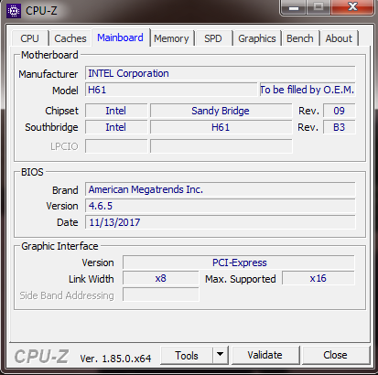378x375 pixels.
Task: Click the Link Width x8 field
Action: (161, 278)
